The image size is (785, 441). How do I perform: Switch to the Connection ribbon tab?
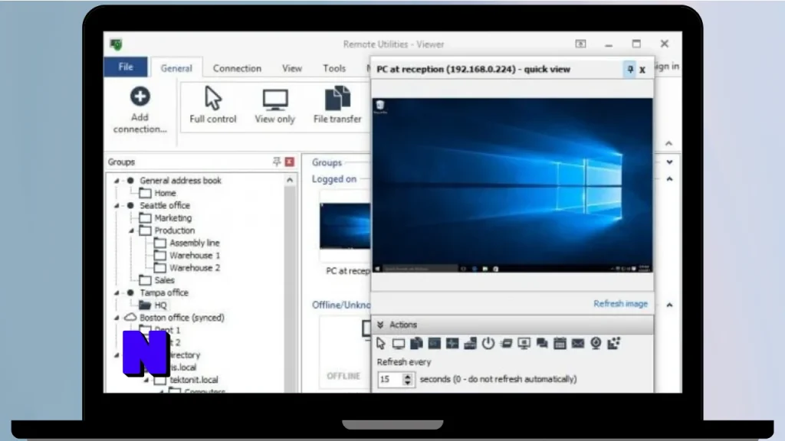point(237,68)
